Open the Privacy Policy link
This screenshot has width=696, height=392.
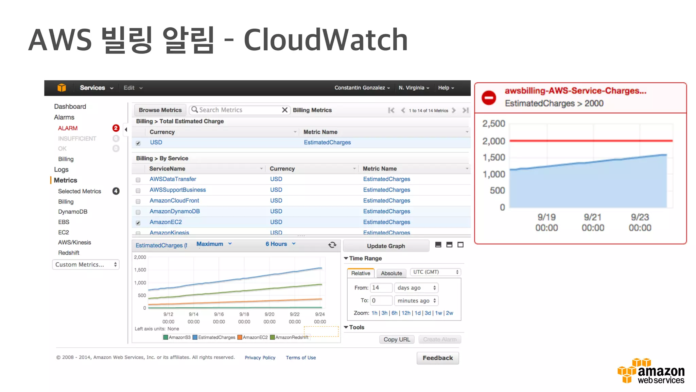260,358
